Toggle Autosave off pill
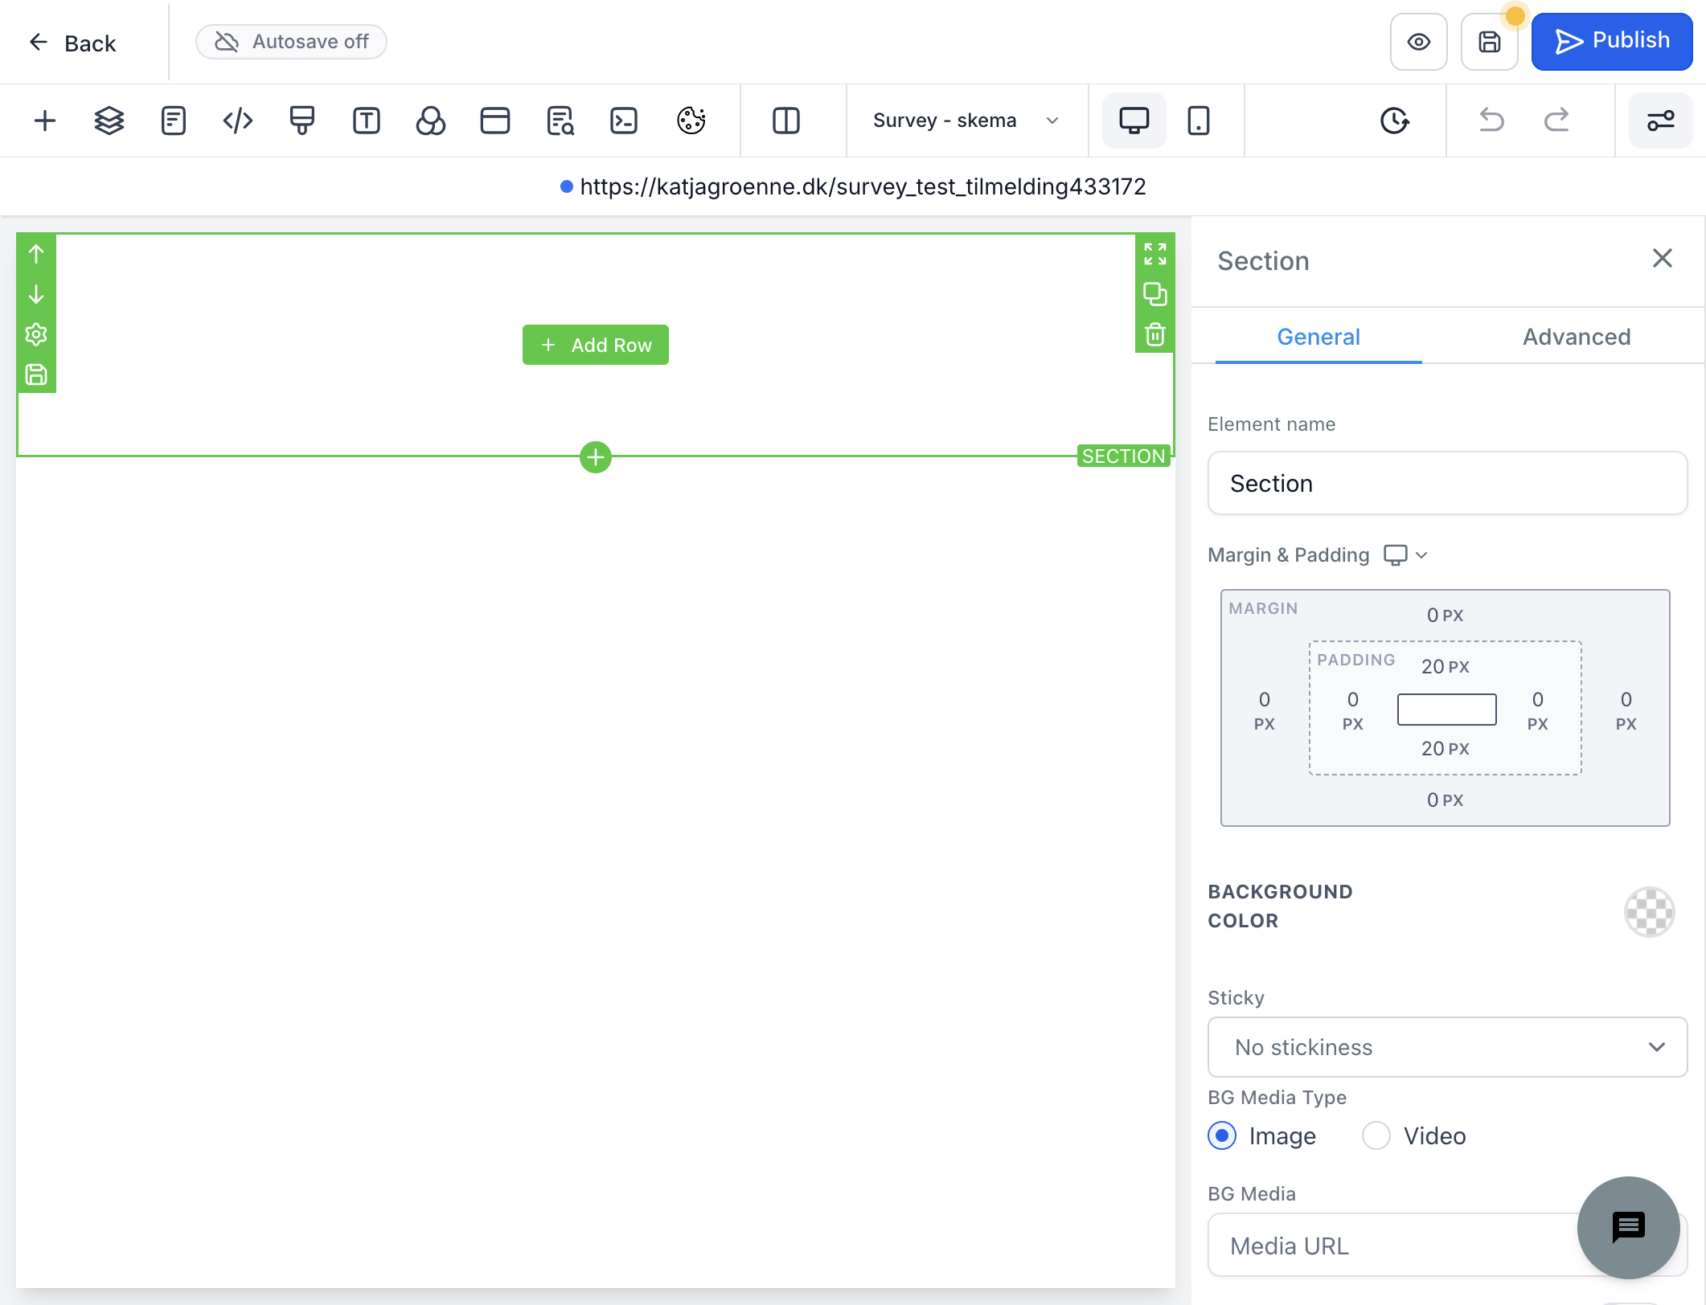1706x1305 pixels. point(291,42)
